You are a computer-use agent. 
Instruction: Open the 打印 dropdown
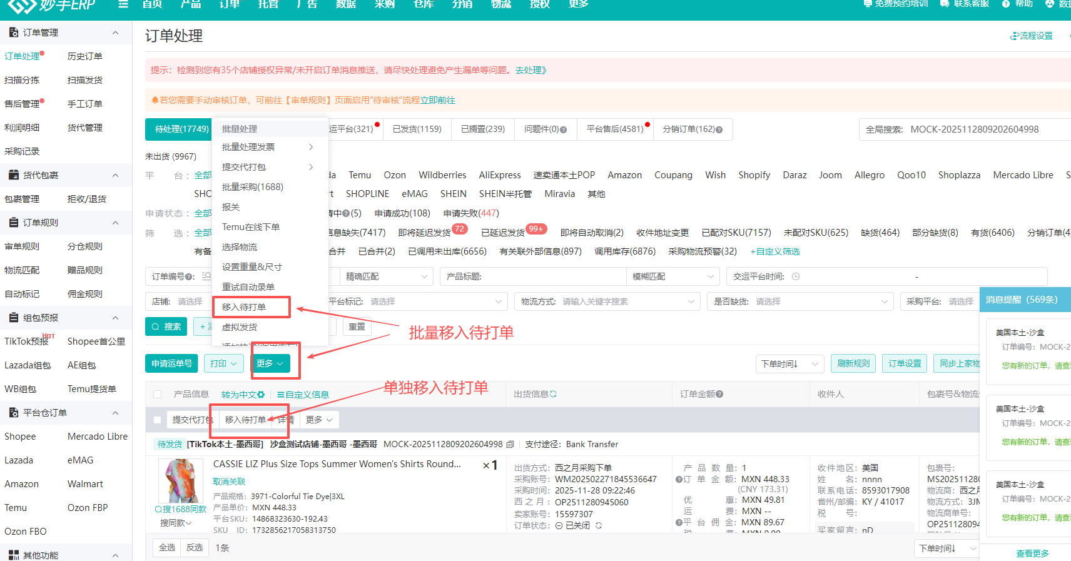click(223, 363)
